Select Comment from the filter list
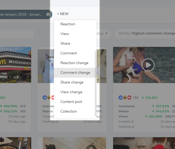Image resolution: width=175 pixels, height=149 pixels. [75, 53]
